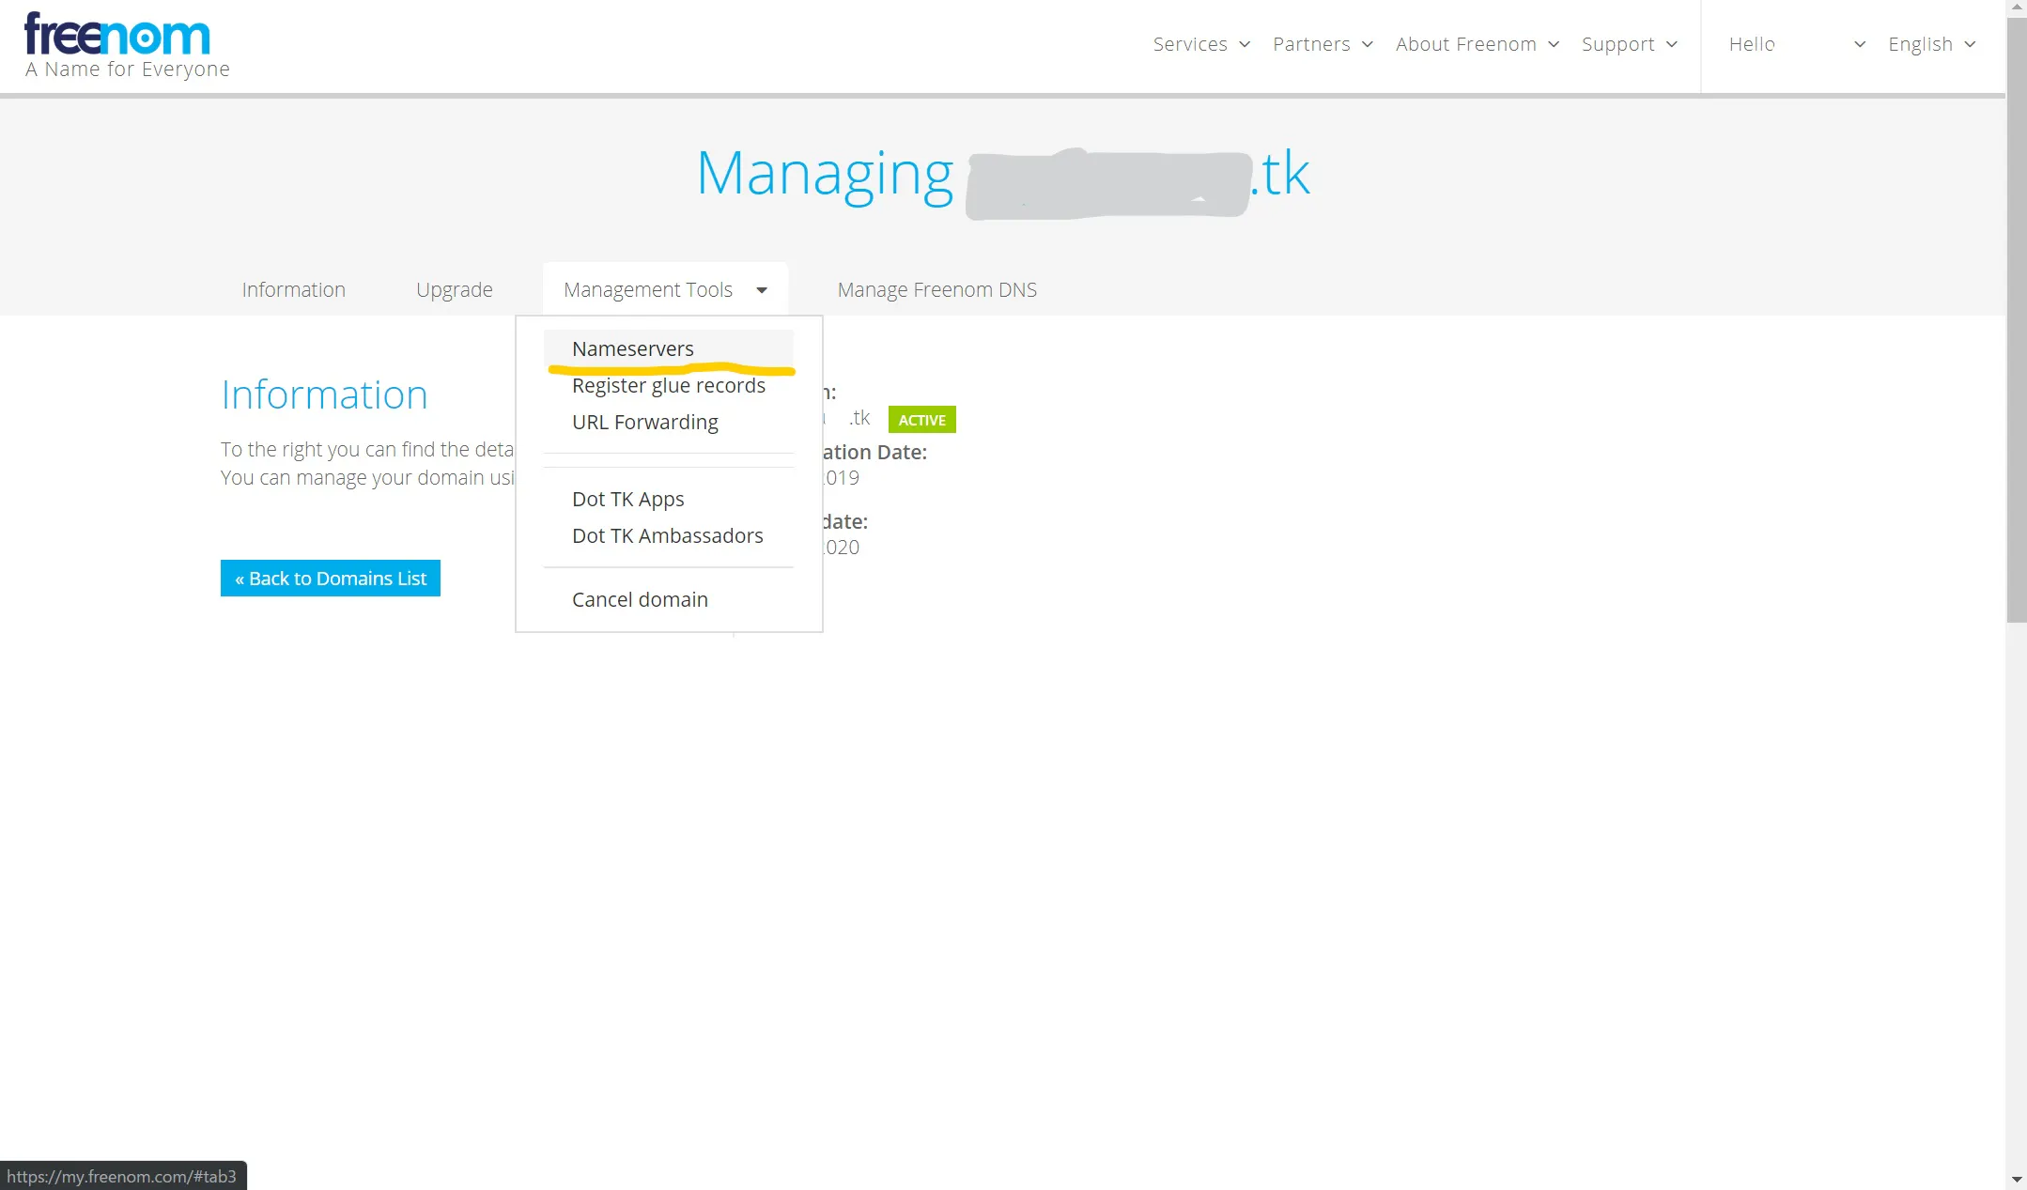2027x1190 pixels.
Task: Click the 'A Name for Everyone' tagline
Action: [128, 70]
